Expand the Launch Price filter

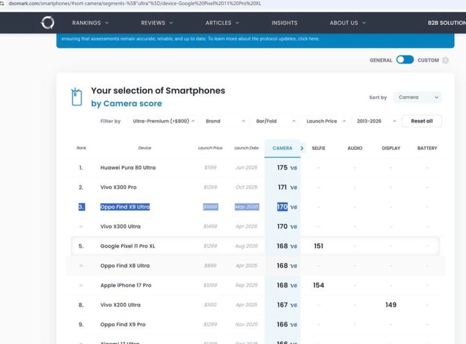point(326,121)
